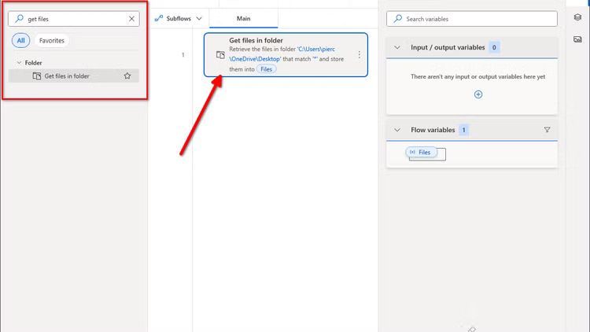The height and width of the screenshot is (332, 590).
Task: Focus the actions search box containing 'get files'
Action: pos(72,19)
